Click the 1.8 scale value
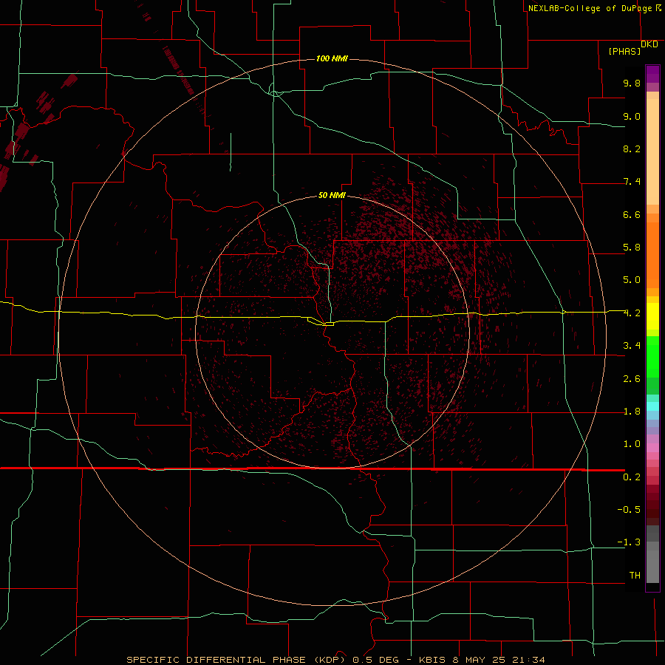 (632, 412)
